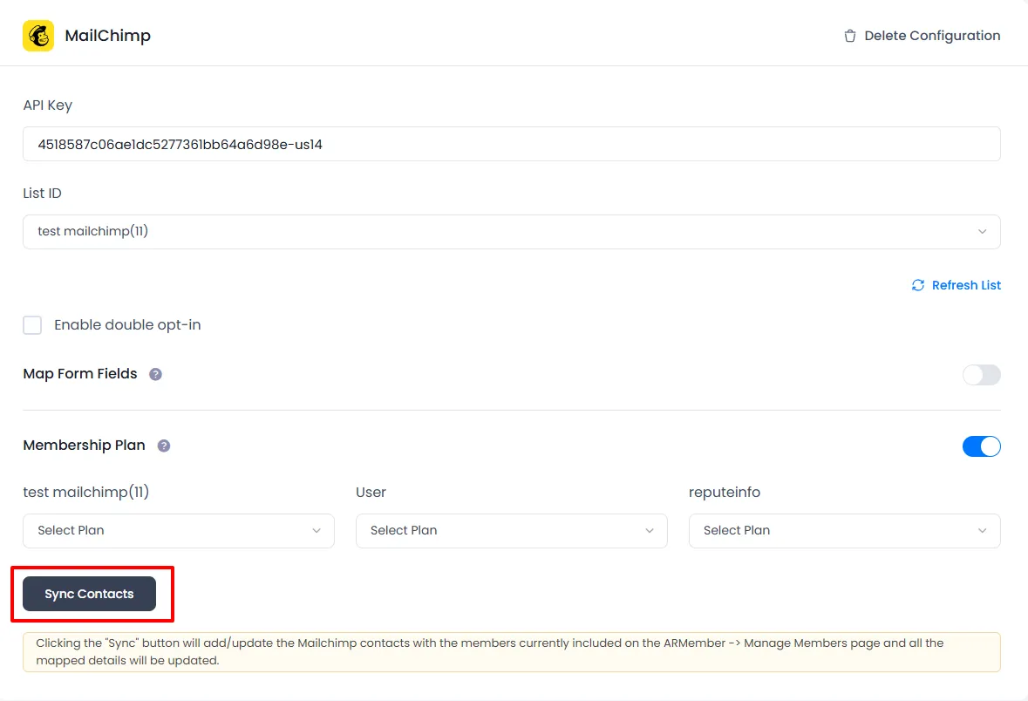Image resolution: width=1028 pixels, height=701 pixels.
Task: Click the Delete Configuration text link
Action: coord(931,36)
